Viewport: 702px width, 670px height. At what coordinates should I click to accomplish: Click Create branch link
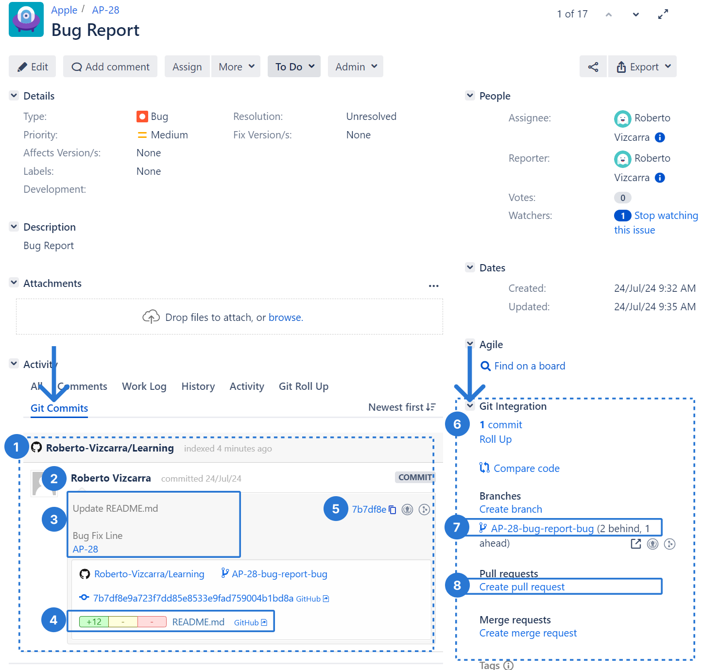[511, 509]
